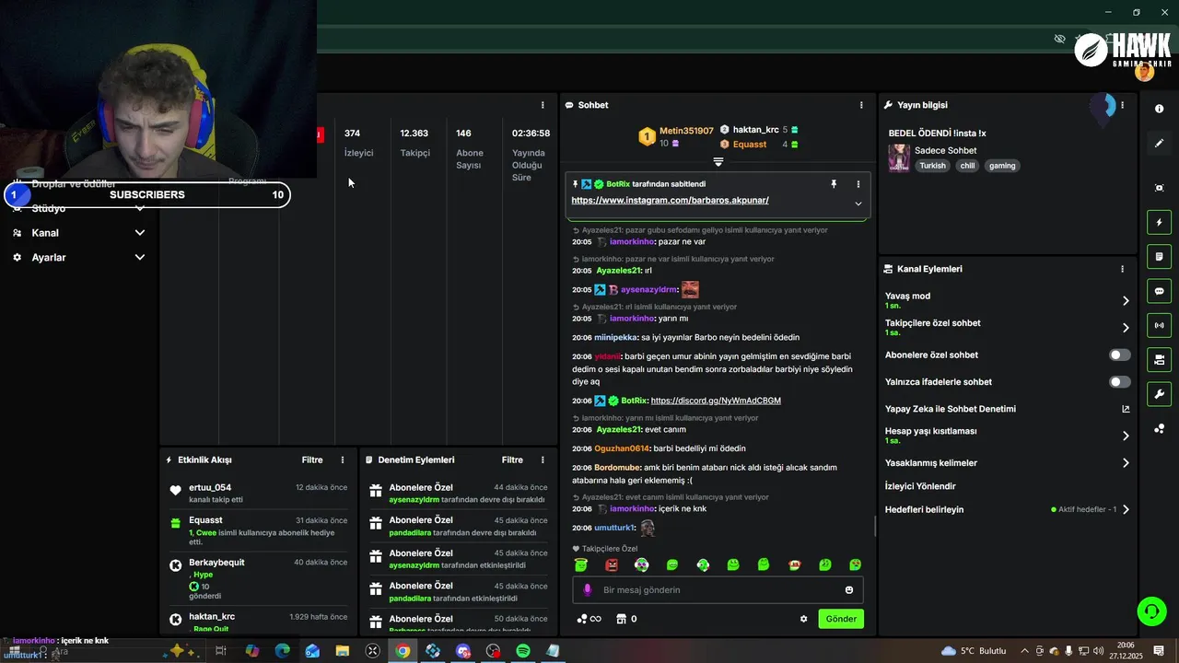Toggle Yalnızca ifadelerle sohbet switch
Image resolution: width=1179 pixels, height=663 pixels.
[x=1119, y=381]
